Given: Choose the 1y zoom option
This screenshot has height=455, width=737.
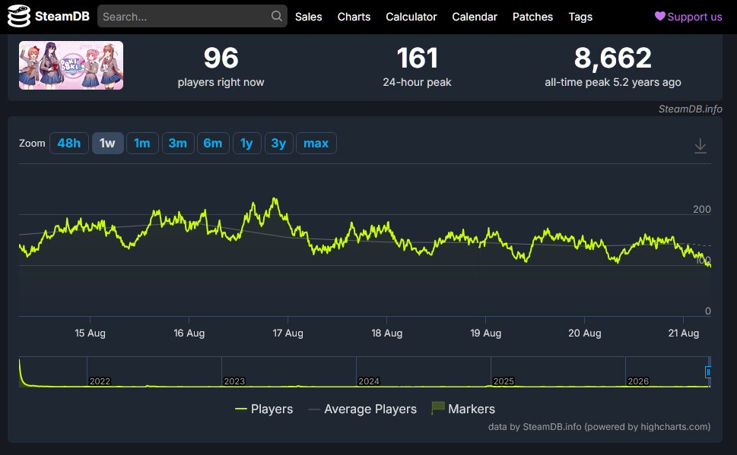Looking at the screenshot, I should click(246, 144).
